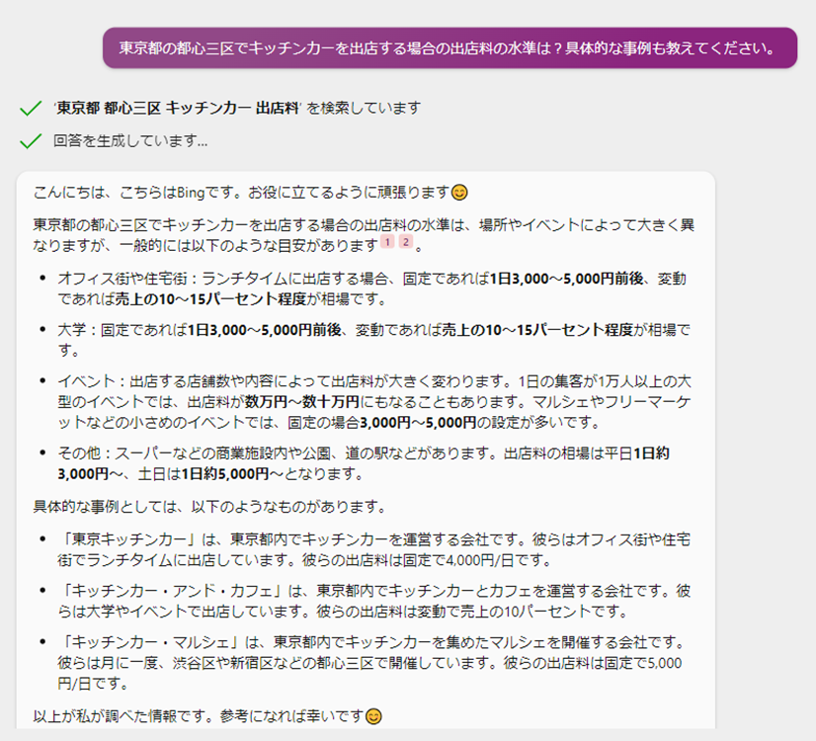Click the その他 bullet item
The width and height of the screenshot is (816, 741).
coord(364,463)
